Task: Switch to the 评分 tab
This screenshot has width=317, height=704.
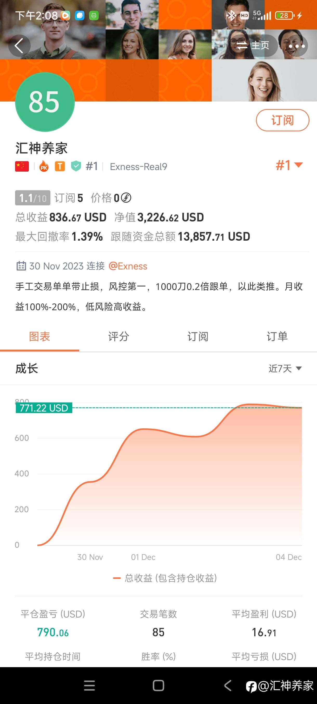Action: pyautogui.click(x=119, y=337)
